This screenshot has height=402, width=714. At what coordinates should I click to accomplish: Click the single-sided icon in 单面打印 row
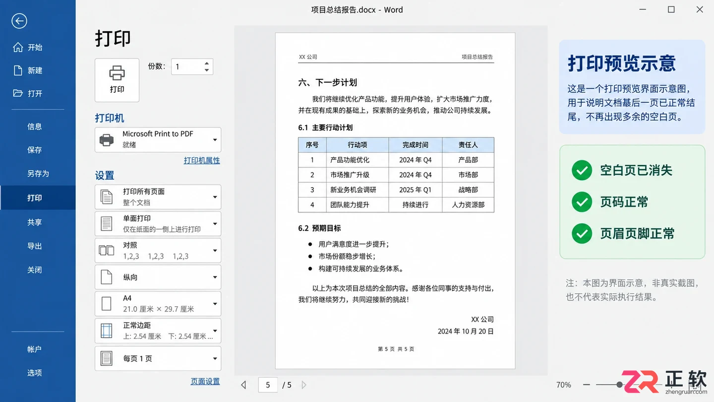pyautogui.click(x=107, y=224)
